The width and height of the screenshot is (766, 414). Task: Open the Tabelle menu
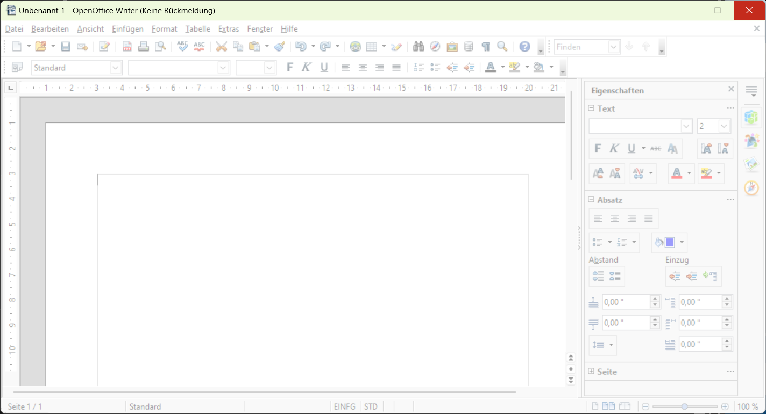click(197, 28)
